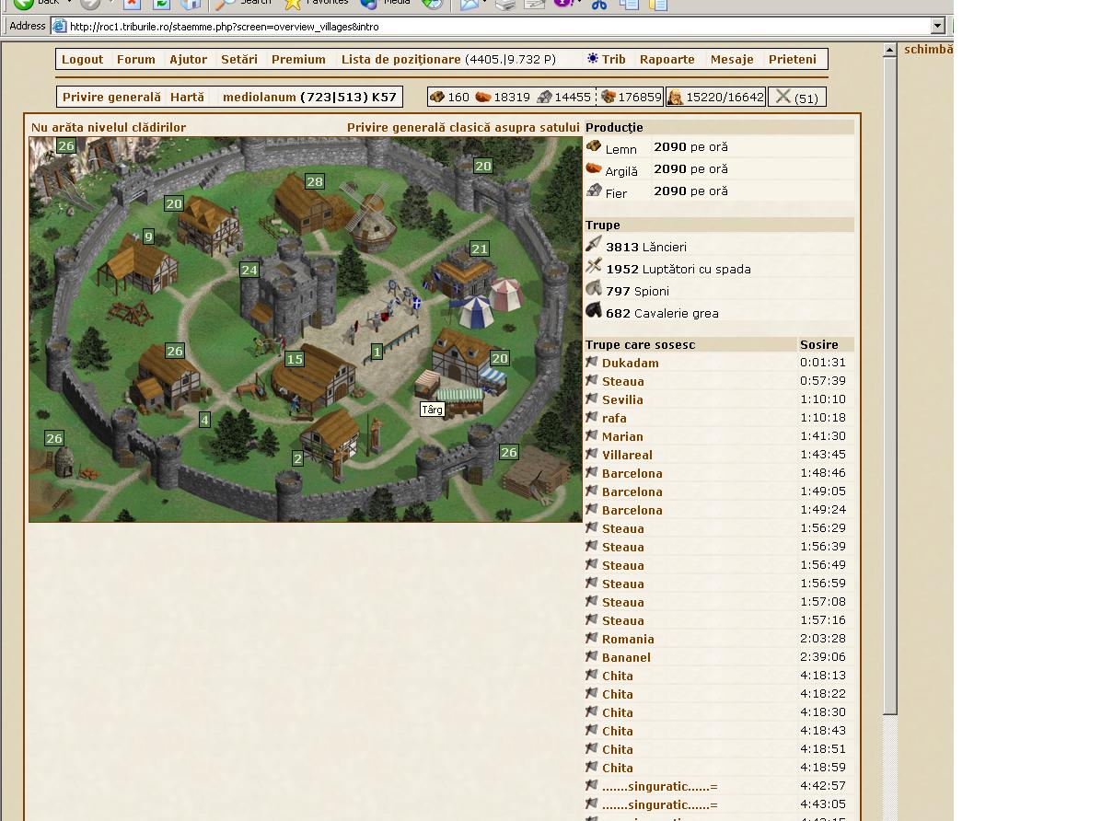Open the Dukadam incoming troops link
Screen dimensions: 1113x821
(631, 363)
